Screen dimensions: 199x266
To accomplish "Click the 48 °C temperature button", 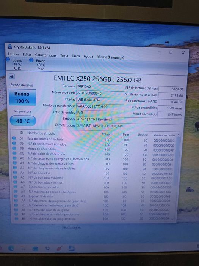I will 23,121.
